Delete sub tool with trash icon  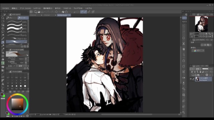27,47
